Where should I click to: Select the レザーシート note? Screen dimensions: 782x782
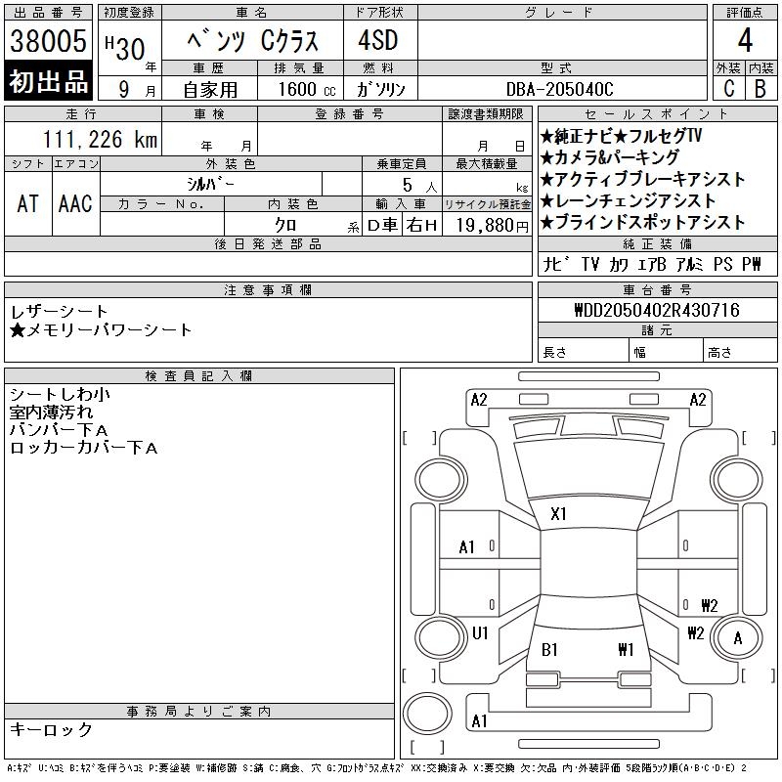[59, 312]
